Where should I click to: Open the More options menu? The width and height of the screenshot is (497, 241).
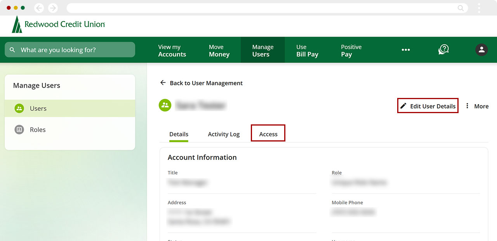point(477,106)
